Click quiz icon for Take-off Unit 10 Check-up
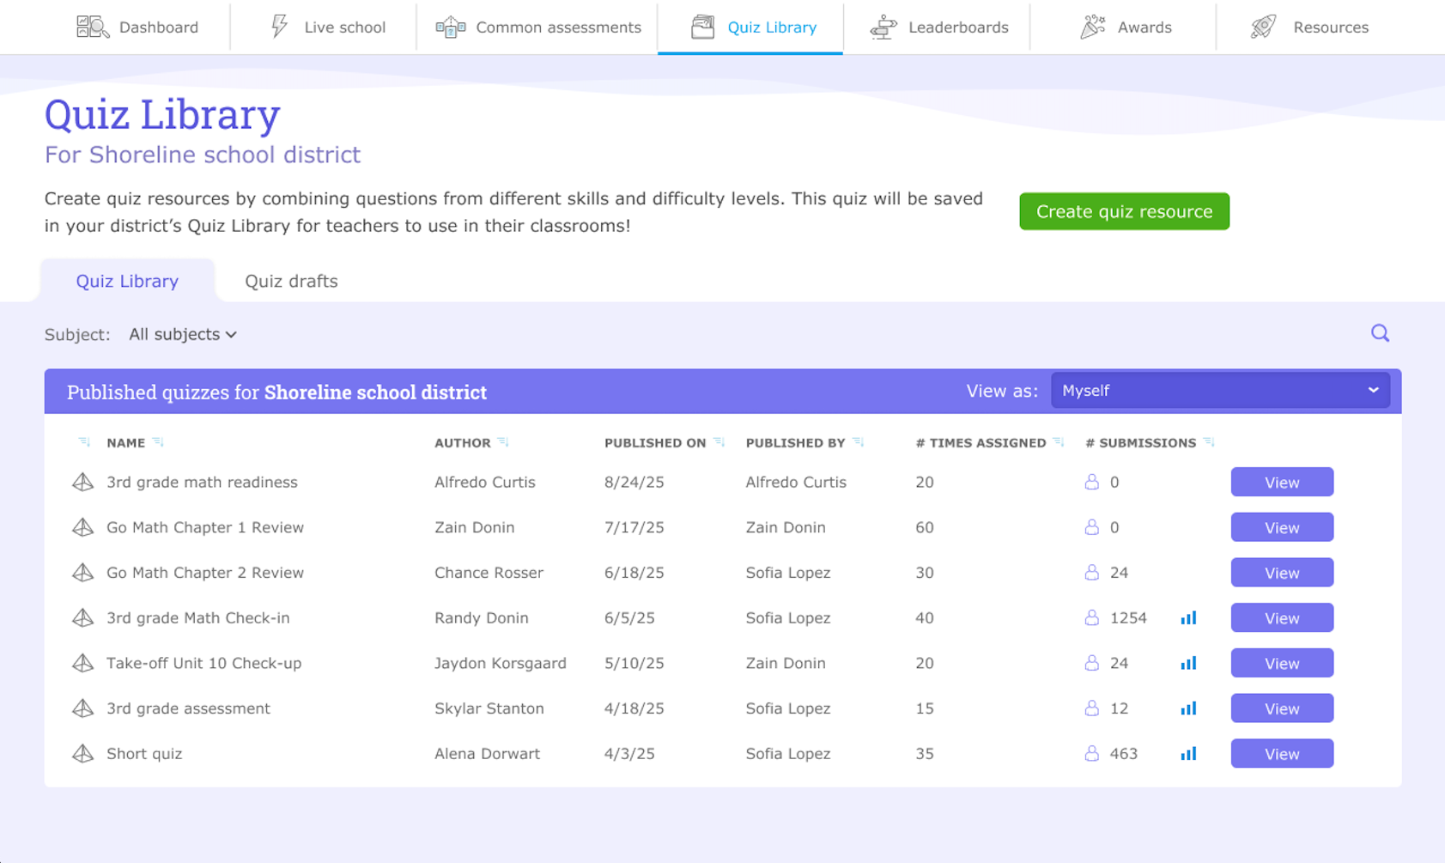 click(82, 663)
